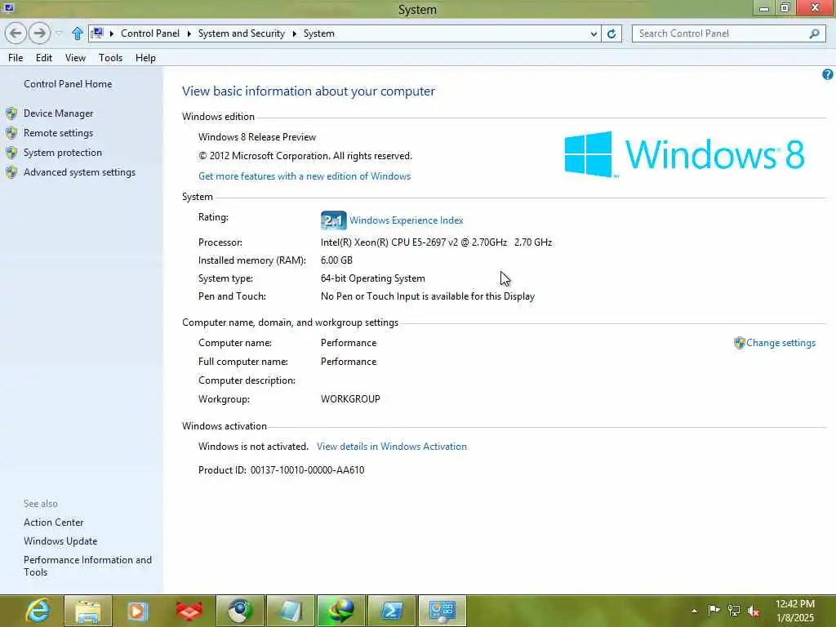Go up one level with the Up arrow

point(78,33)
